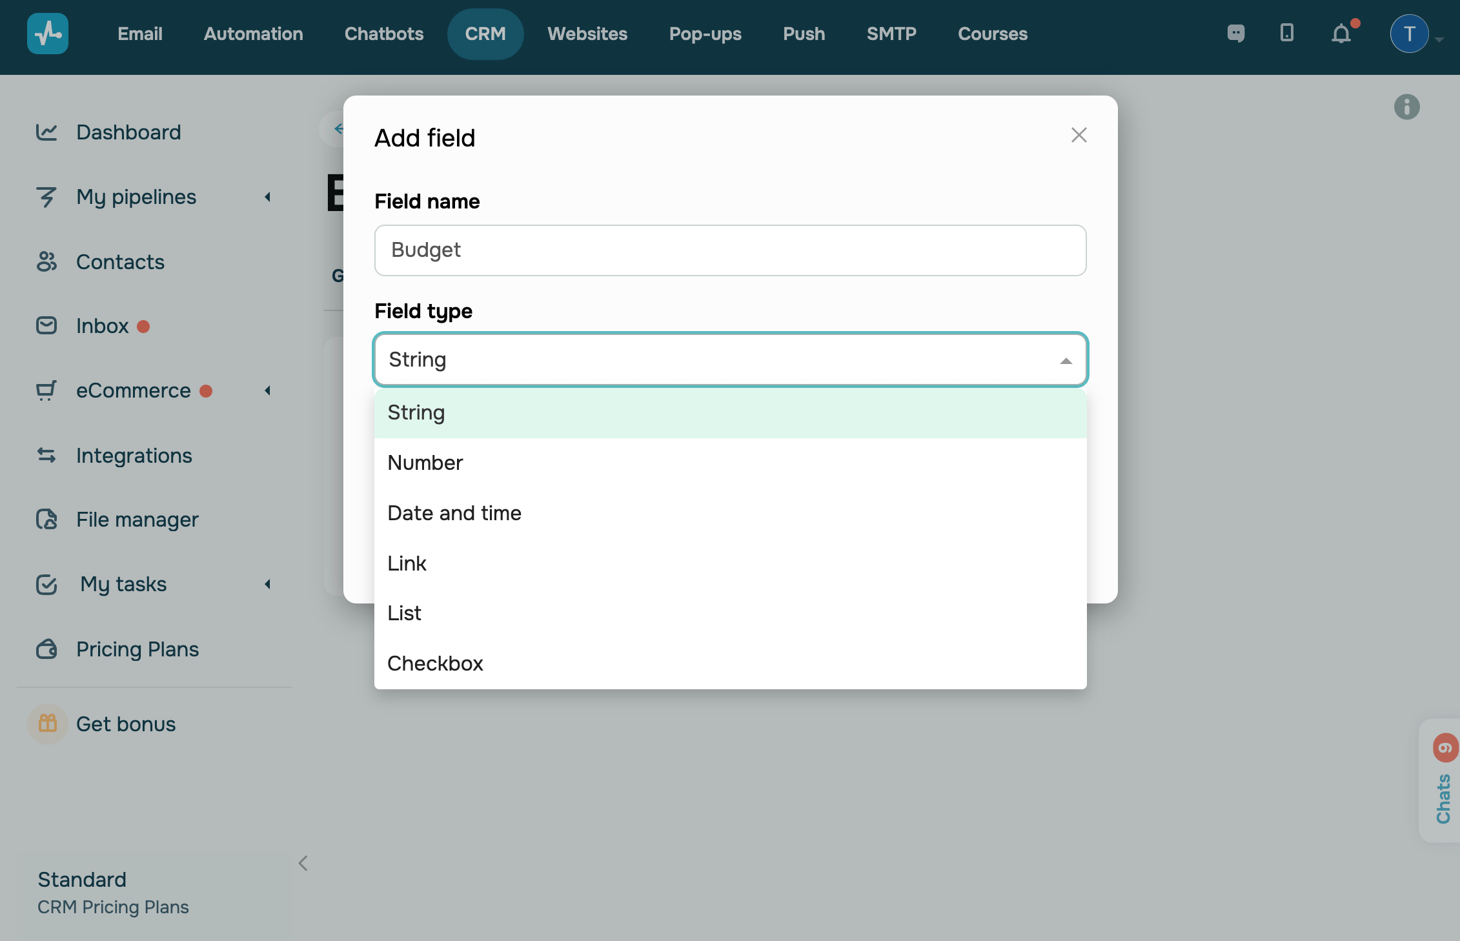The image size is (1460, 941).
Task: Choose the Checkbox field type option
Action: click(x=435, y=663)
